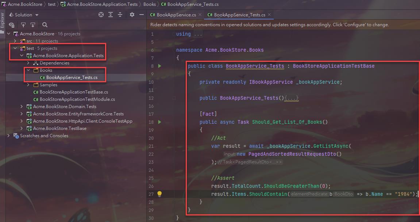Expand the src folder node

[x=15, y=41]
